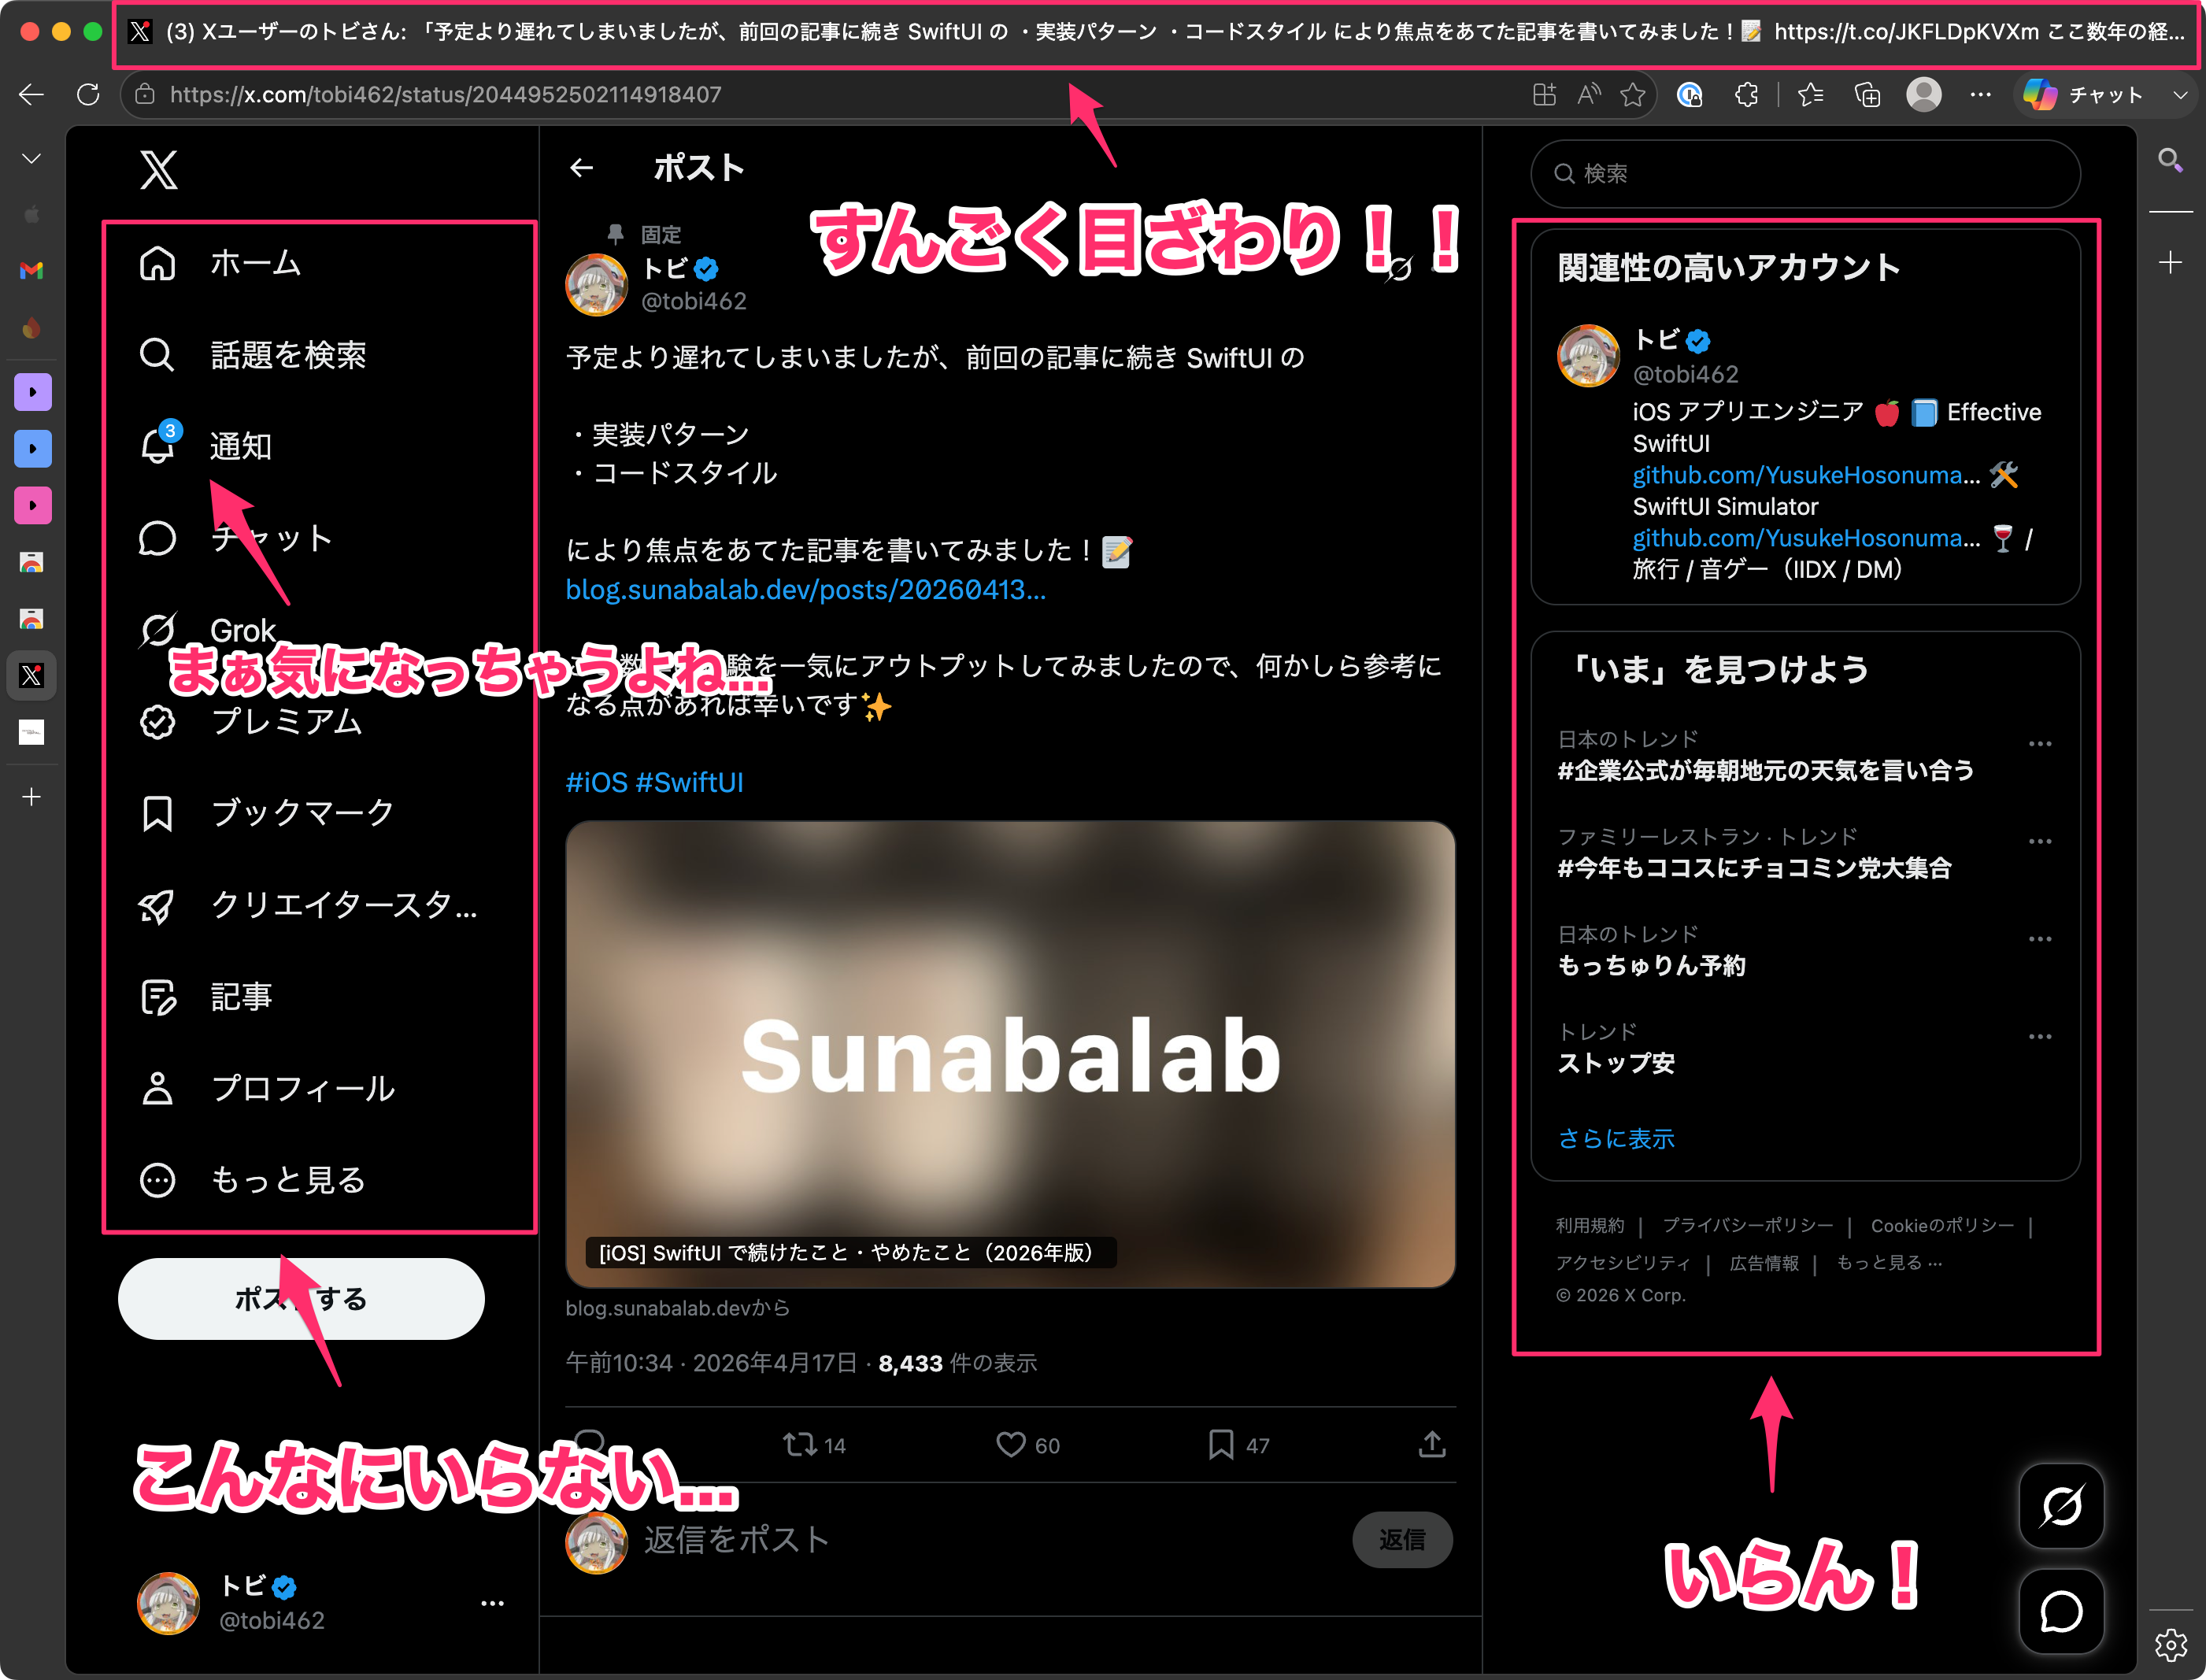Open the Copilot チャット button

[2083, 95]
